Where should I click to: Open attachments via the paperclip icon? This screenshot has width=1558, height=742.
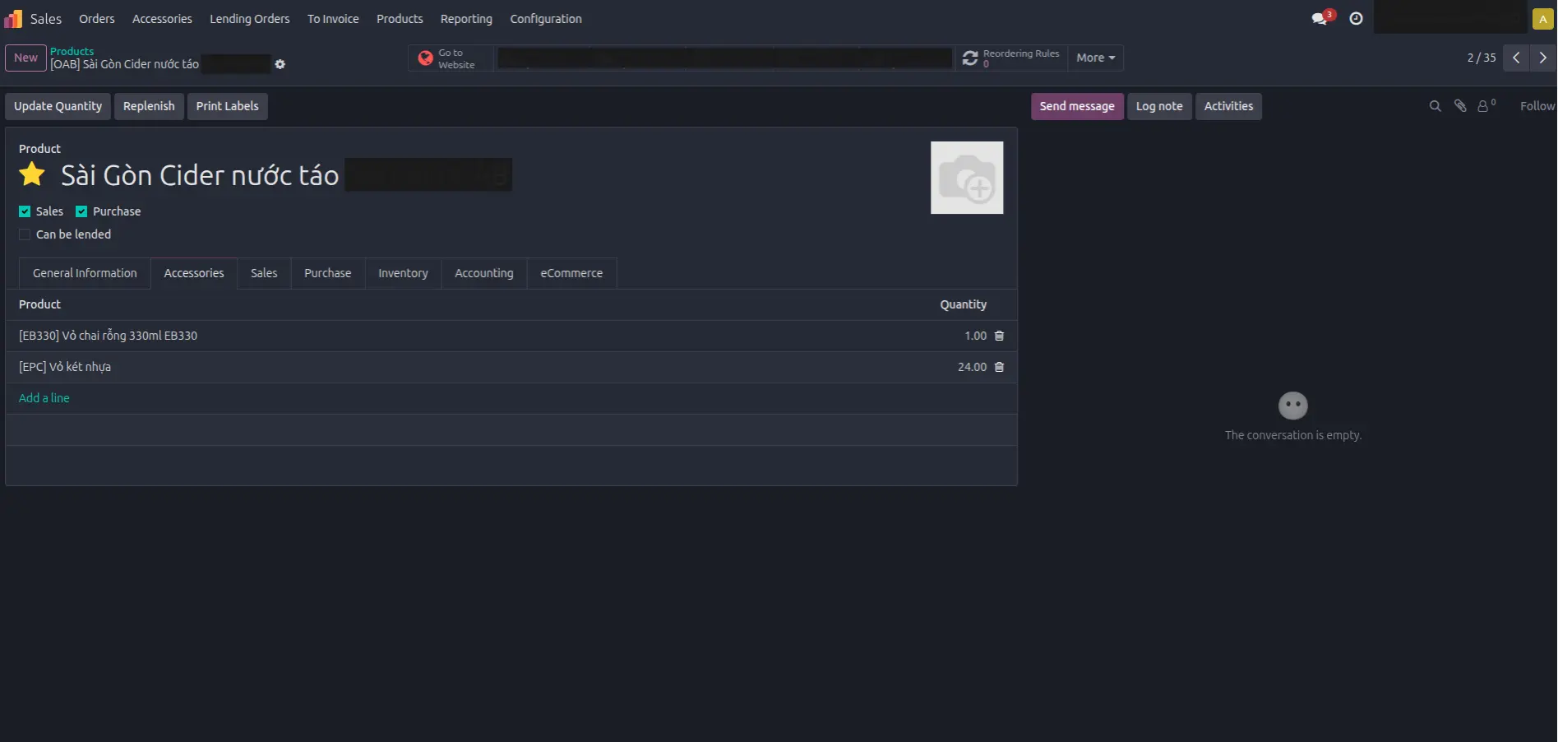click(1460, 106)
